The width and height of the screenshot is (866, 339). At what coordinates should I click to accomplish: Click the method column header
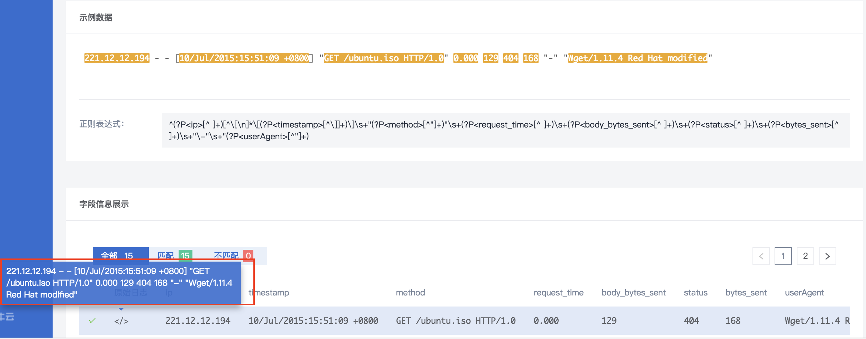tap(411, 293)
